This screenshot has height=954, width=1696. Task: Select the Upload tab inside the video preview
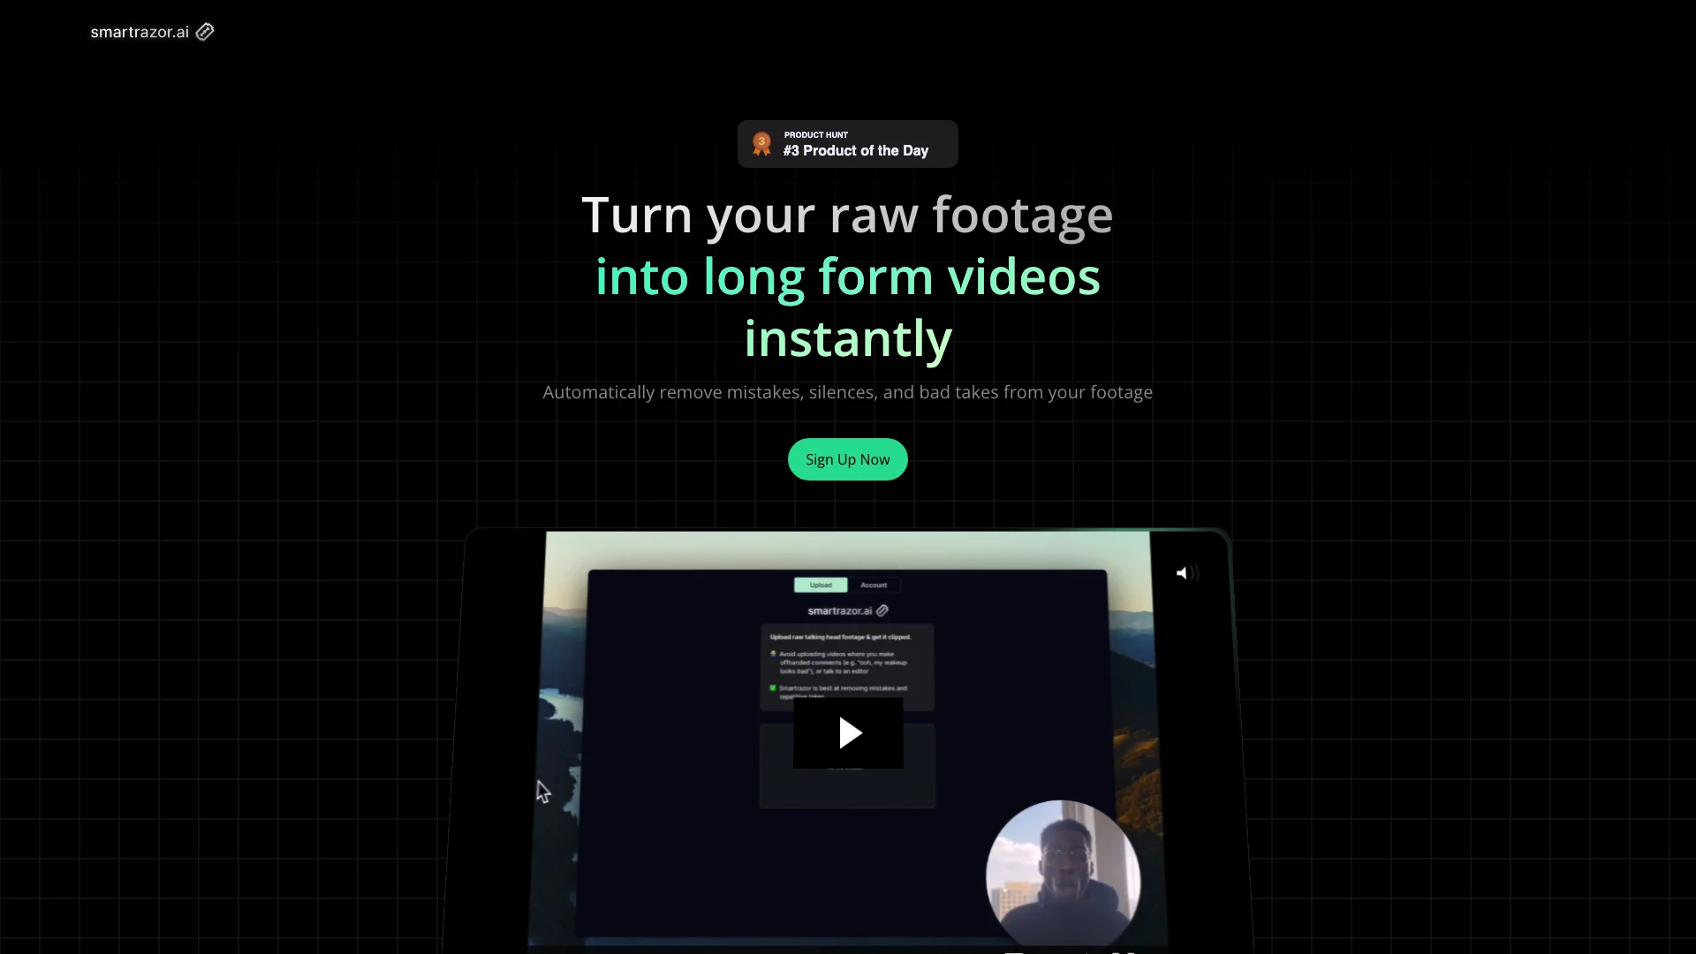821,585
